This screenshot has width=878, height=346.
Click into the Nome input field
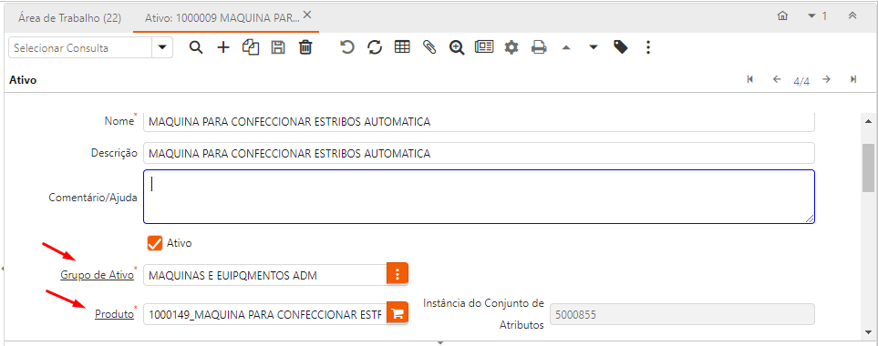[479, 122]
